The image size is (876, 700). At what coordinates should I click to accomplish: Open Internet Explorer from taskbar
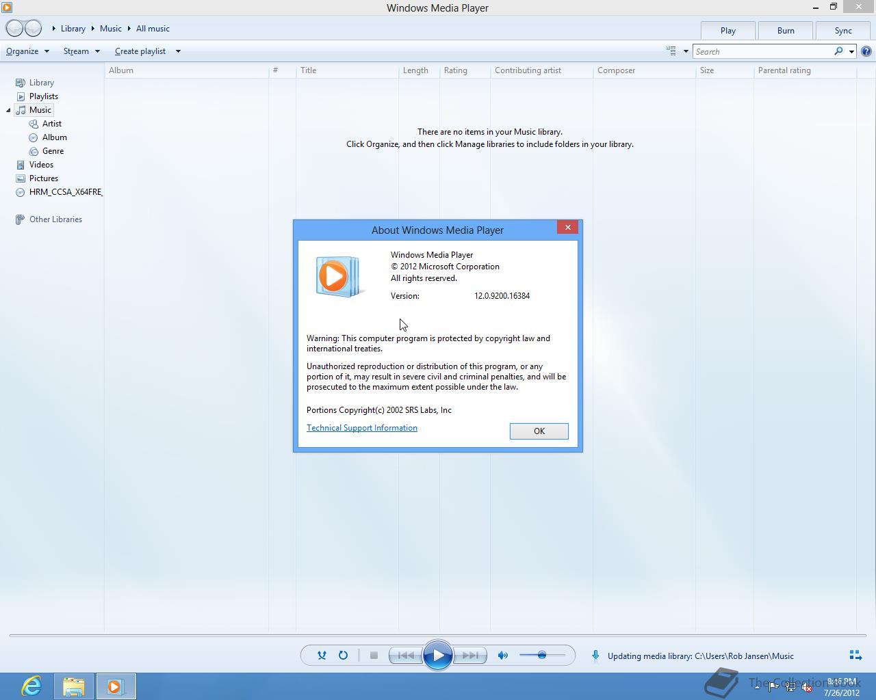pos(31,686)
